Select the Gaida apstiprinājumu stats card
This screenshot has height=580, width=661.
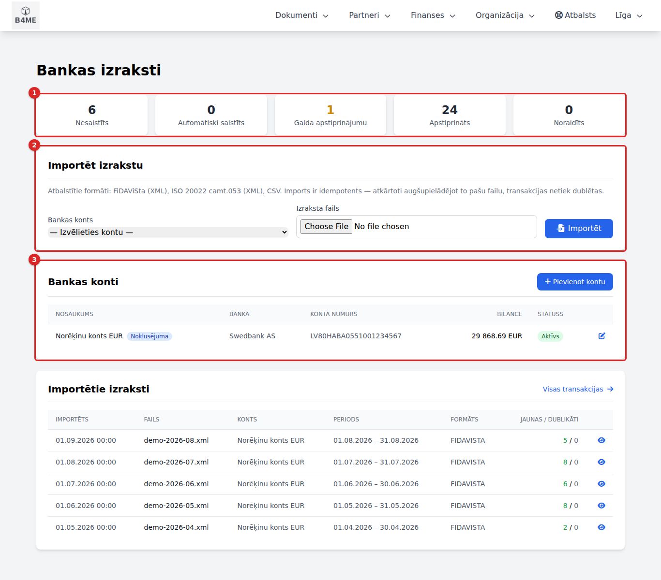[x=330, y=115]
